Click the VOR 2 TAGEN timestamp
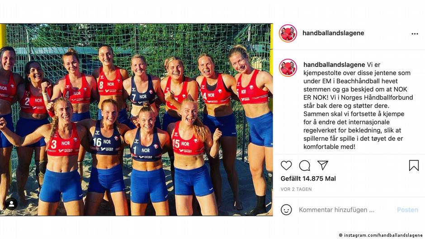This screenshot has height=239, width=425. pyautogui.click(x=296, y=189)
